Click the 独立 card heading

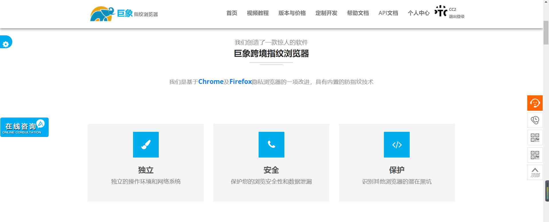click(x=146, y=170)
